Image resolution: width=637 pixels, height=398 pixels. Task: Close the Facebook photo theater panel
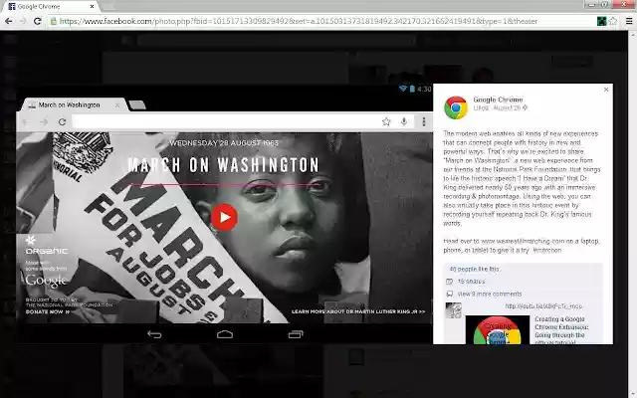click(x=606, y=90)
